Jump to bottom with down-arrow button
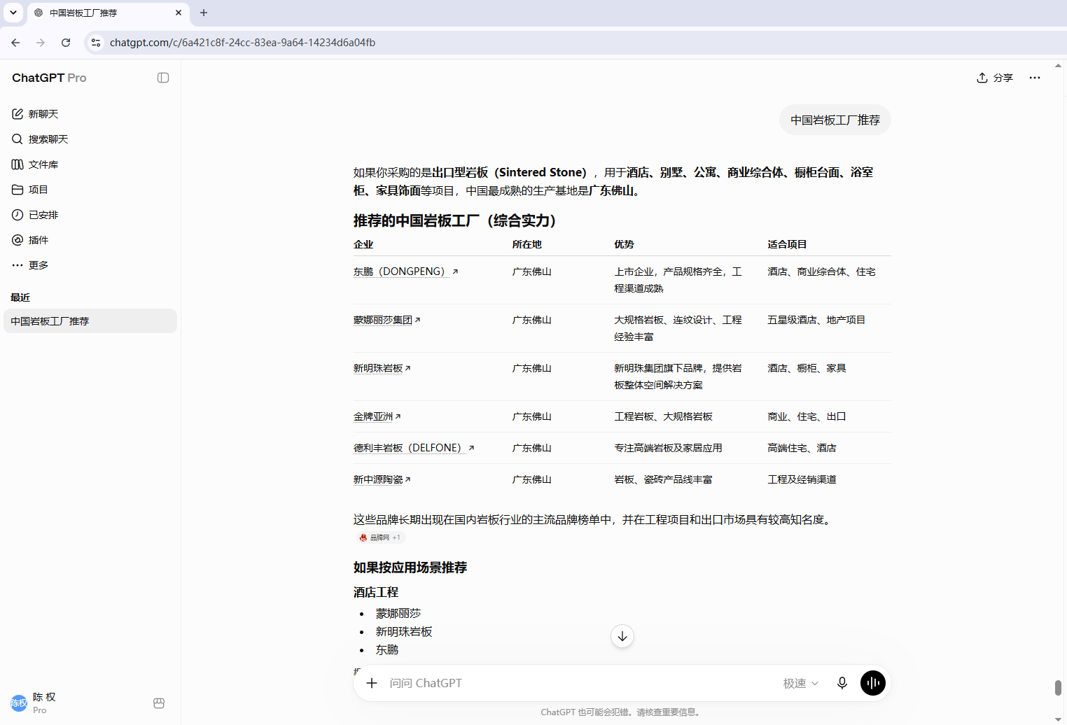1067x725 pixels. click(x=622, y=636)
